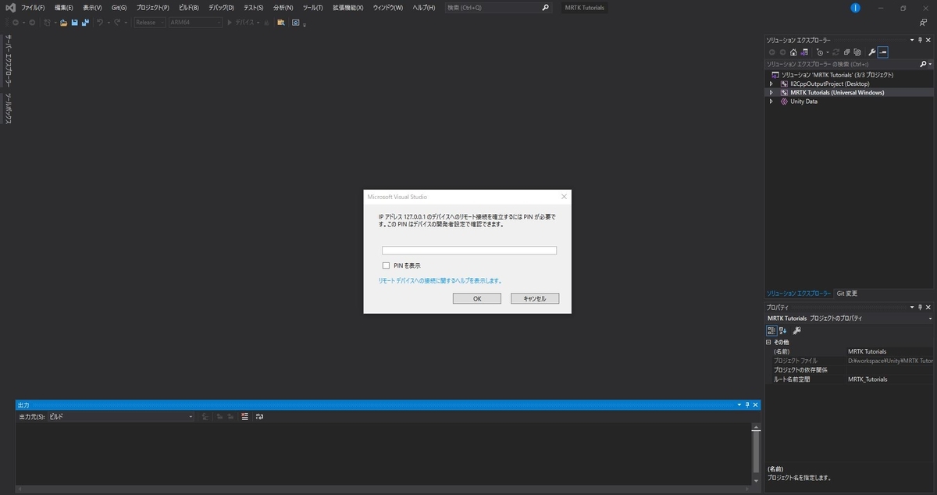Expand the Il2CppOutputProject (Desktop) node
Viewport: 937px width, 495px height.
click(771, 84)
